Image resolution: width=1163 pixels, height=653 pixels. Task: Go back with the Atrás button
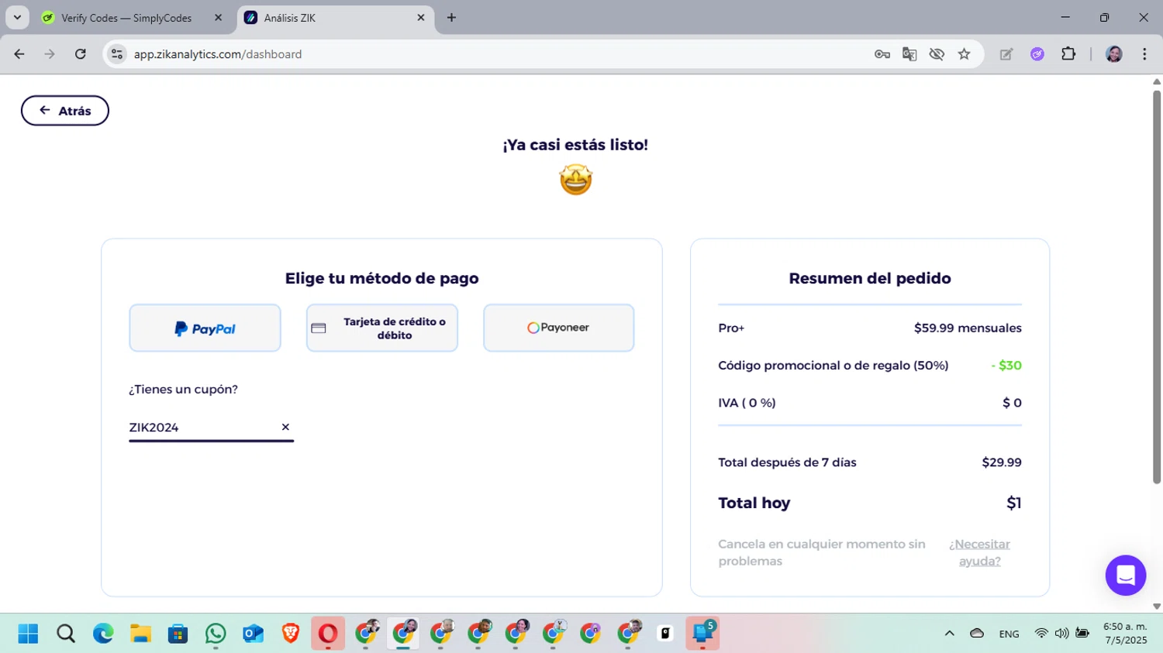(x=65, y=111)
